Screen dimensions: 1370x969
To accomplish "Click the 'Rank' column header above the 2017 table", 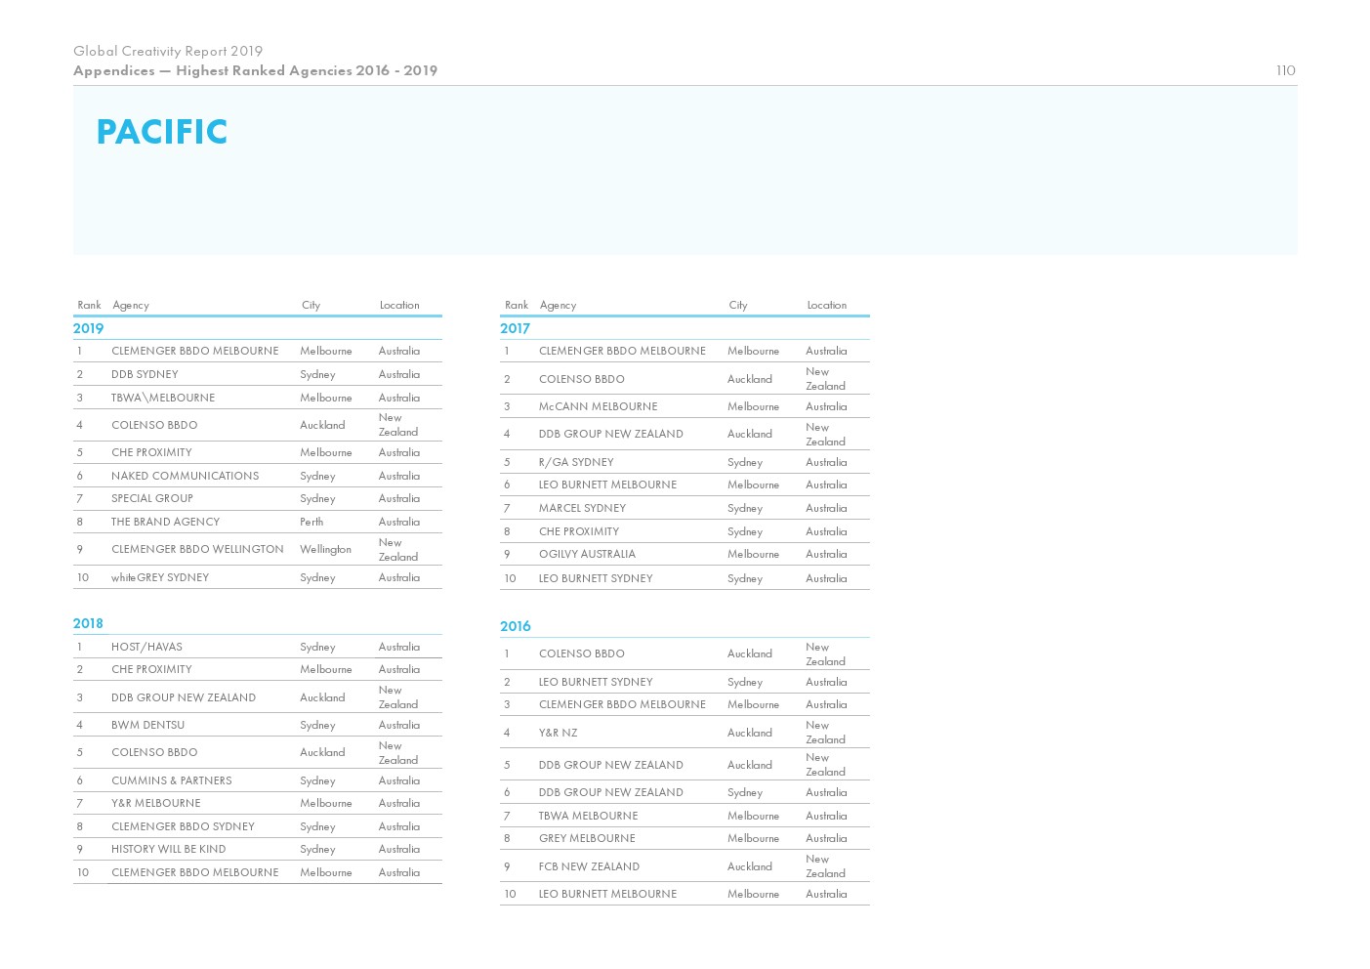I will pyautogui.click(x=517, y=305).
